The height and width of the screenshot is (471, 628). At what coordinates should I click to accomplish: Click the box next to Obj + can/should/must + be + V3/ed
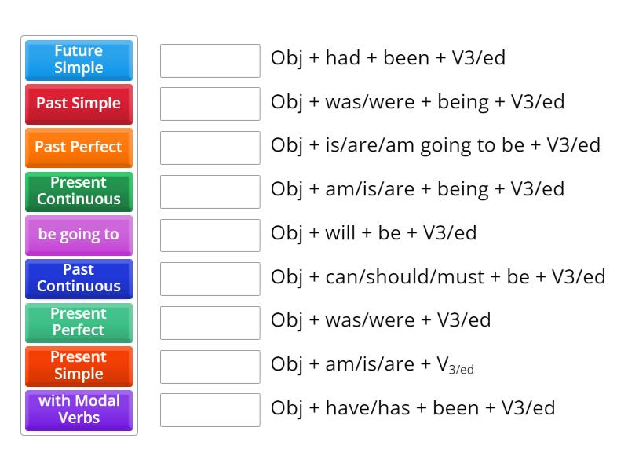pos(209,277)
